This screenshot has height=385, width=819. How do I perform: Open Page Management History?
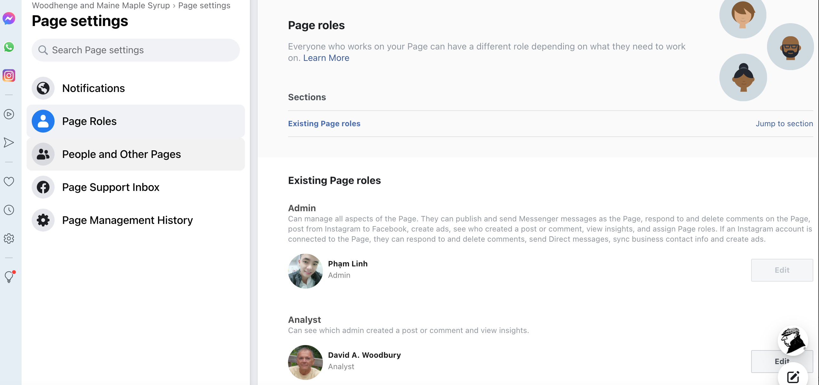click(x=128, y=220)
